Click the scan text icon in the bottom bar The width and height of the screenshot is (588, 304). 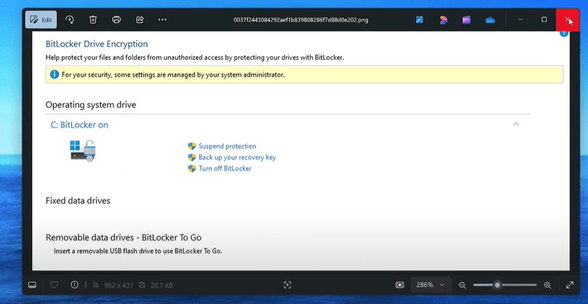coord(287,285)
